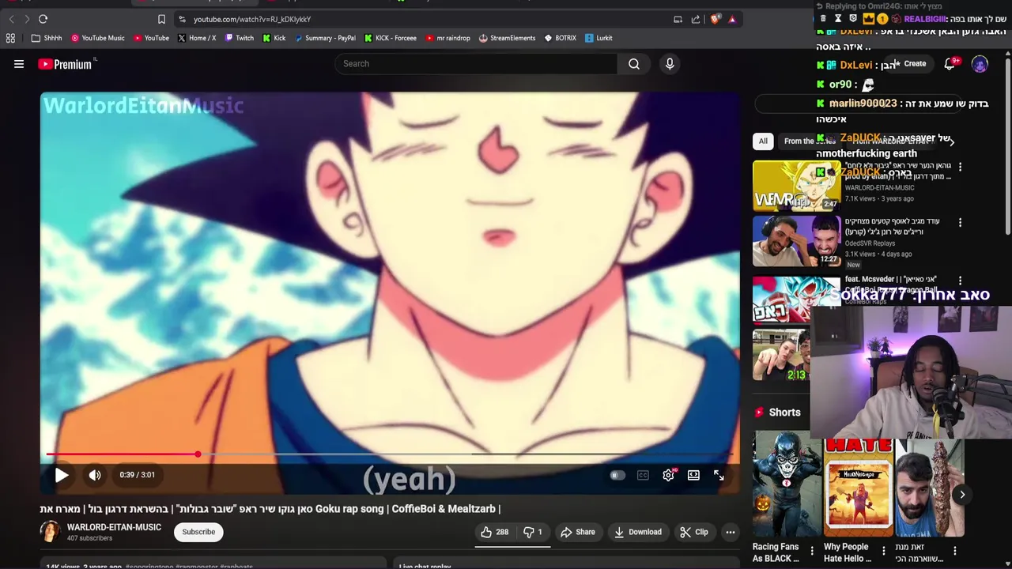The height and width of the screenshot is (569, 1012).
Task: Open the Racing Fans As BLACK short
Action: pyautogui.click(x=787, y=484)
